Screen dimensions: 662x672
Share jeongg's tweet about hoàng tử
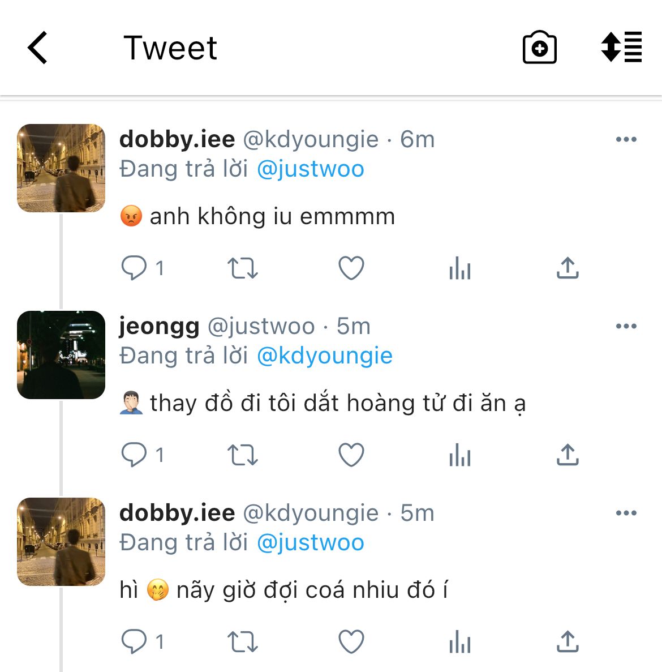click(x=568, y=455)
